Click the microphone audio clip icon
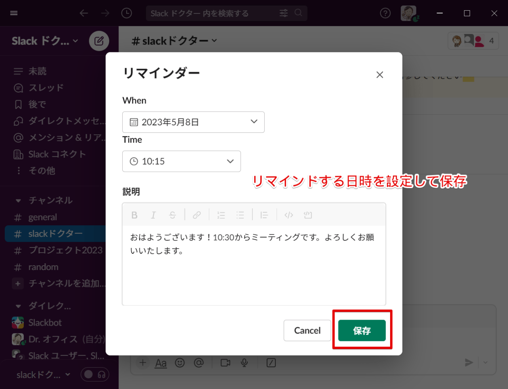The image size is (508, 389). click(244, 363)
